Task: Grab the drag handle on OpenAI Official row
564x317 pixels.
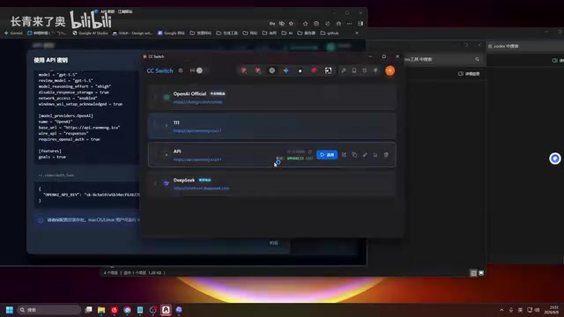Action: pyautogui.click(x=155, y=97)
